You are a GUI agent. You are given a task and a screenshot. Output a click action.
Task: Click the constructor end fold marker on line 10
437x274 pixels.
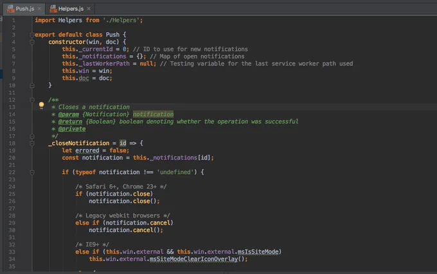[31, 85]
